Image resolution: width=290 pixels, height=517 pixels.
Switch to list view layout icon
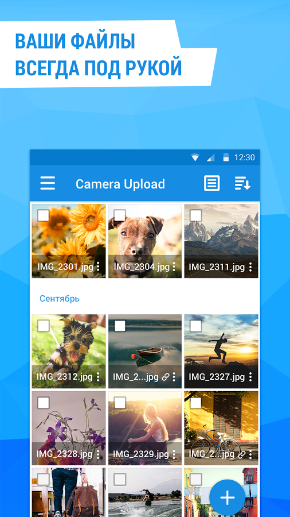point(211,183)
